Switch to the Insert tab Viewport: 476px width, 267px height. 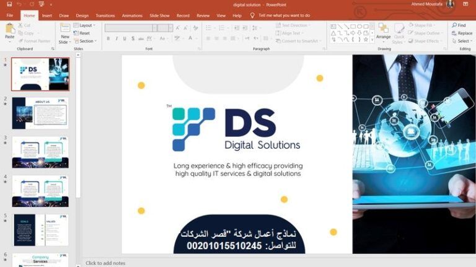pos(47,15)
